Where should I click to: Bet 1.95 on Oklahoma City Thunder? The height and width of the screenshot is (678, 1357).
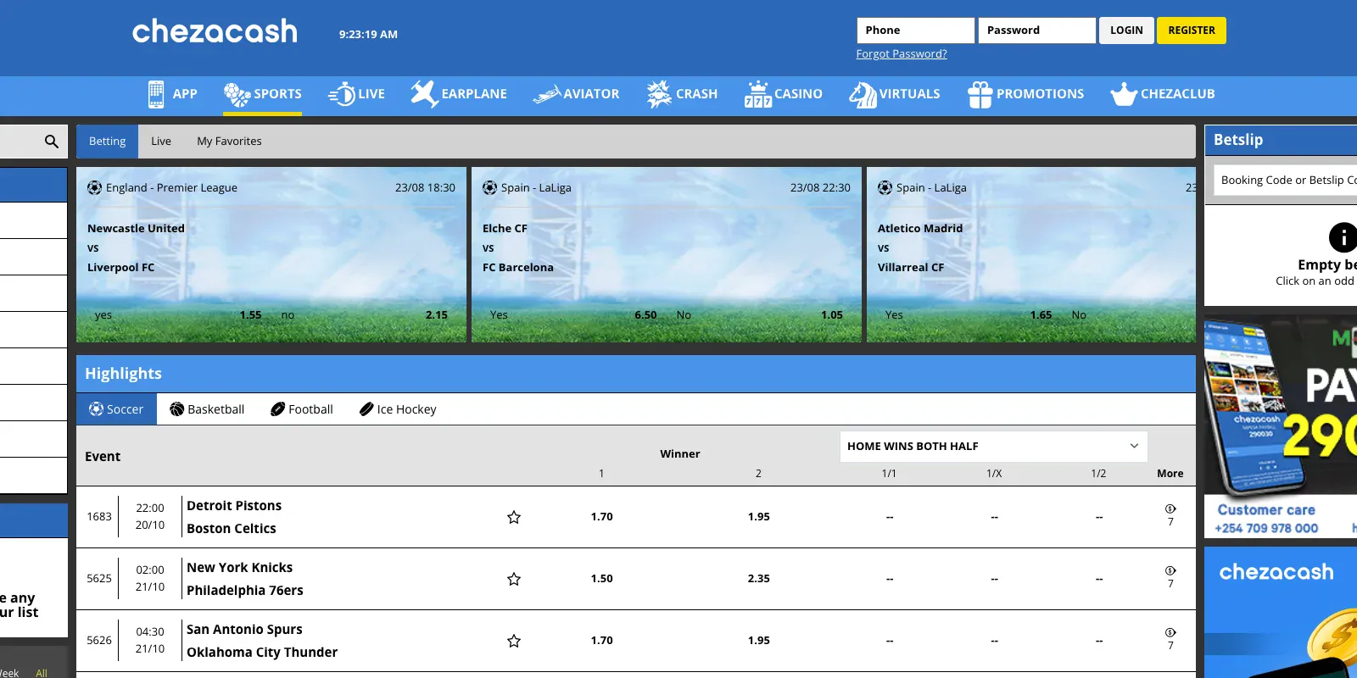pos(759,641)
